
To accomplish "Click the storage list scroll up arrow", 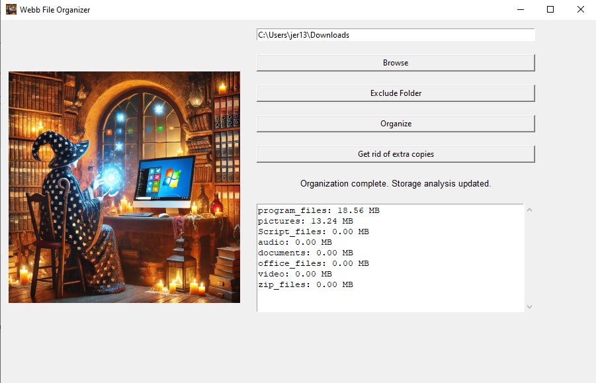I will (x=529, y=210).
